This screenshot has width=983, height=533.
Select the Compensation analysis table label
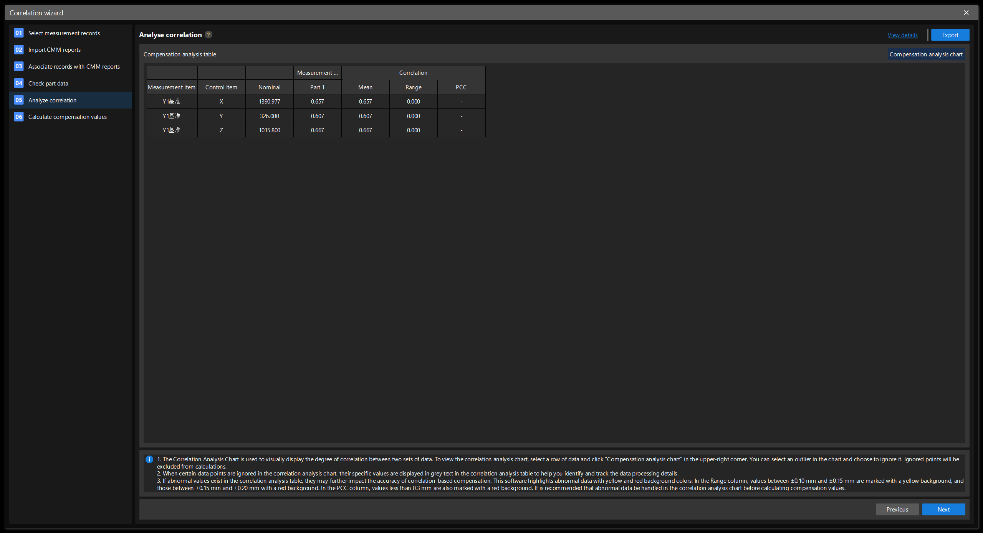coord(180,54)
